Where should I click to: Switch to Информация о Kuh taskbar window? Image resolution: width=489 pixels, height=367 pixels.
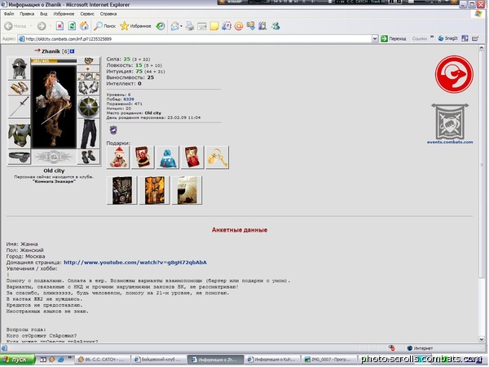tap(272, 360)
